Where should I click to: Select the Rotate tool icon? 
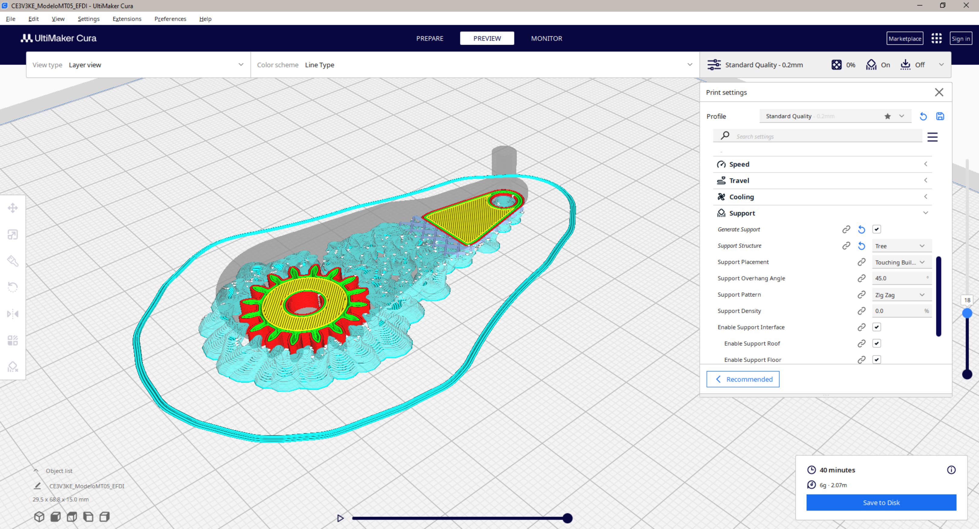(12, 287)
